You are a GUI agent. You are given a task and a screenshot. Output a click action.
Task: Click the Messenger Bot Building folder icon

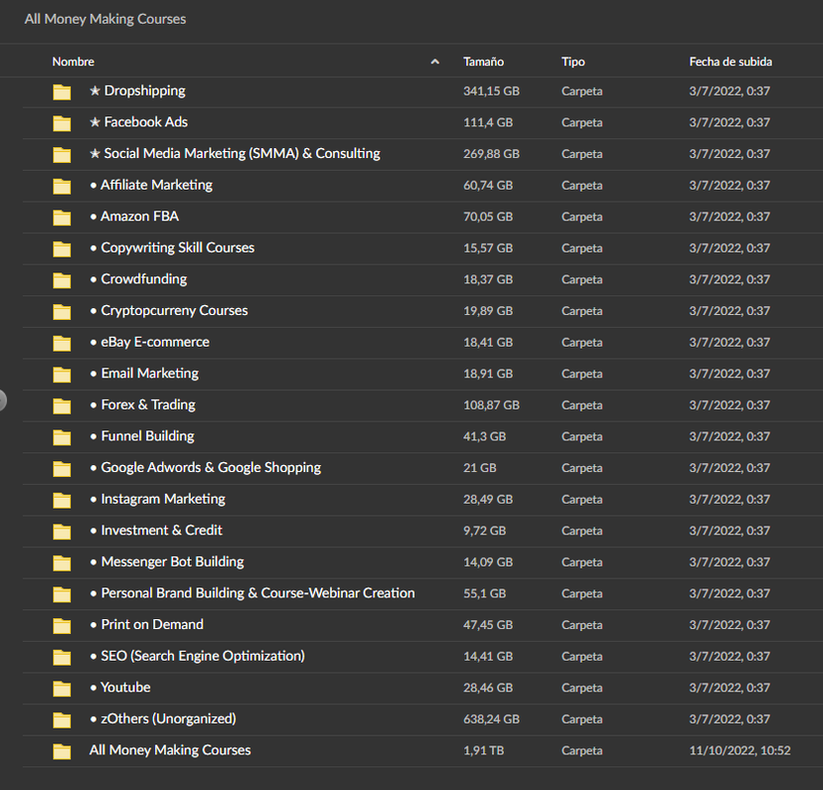pyautogui.click(x=62, y=563)
